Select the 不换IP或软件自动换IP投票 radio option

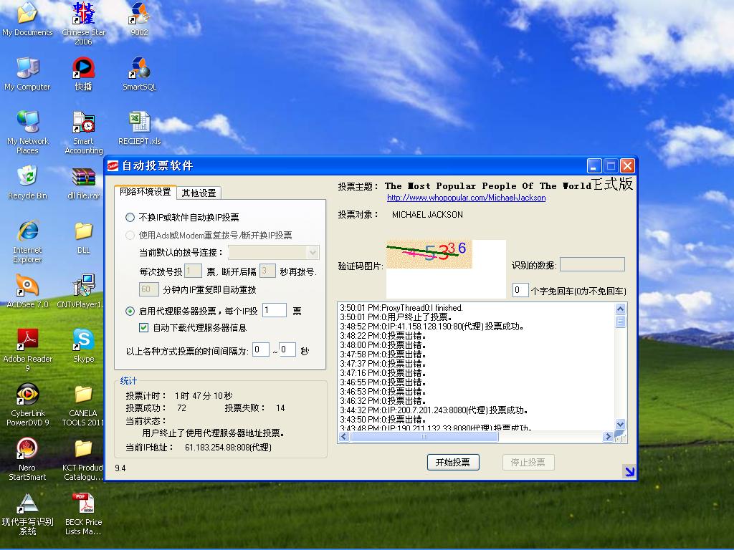130,218
